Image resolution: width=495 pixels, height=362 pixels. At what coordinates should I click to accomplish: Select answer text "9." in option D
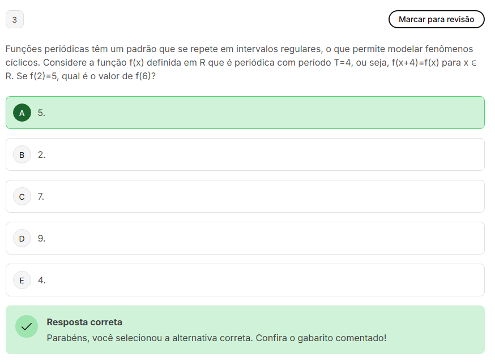[41, 238]
